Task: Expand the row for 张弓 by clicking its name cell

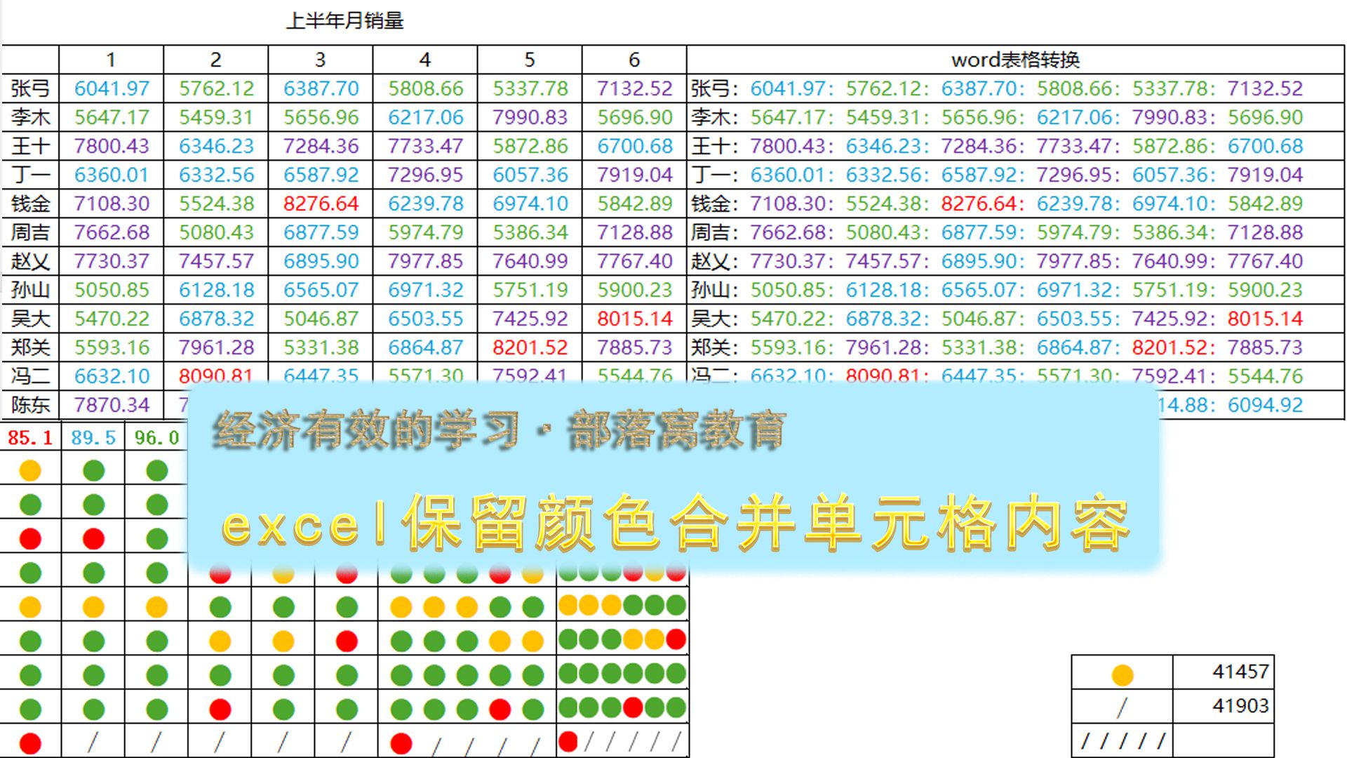Action: point(29,88)
